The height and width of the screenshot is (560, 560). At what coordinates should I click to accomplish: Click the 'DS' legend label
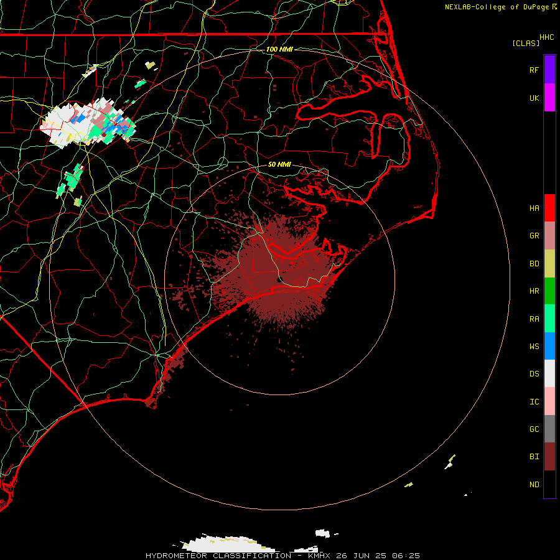tap(534, 374)
